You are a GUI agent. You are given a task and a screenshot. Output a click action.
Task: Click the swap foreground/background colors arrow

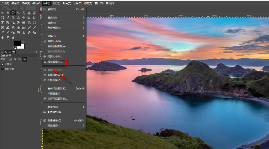23,41
